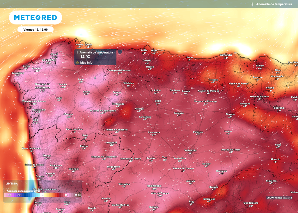Click the Cangas del Narcea +7° label
The height and width of the screenshot is (213, 298).
120,71
